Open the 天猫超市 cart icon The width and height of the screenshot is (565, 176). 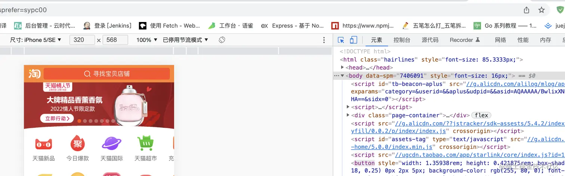(145, 148)
